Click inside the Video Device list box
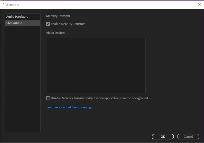The height and width of the screenshot is (143, 204). pos(96,66)
